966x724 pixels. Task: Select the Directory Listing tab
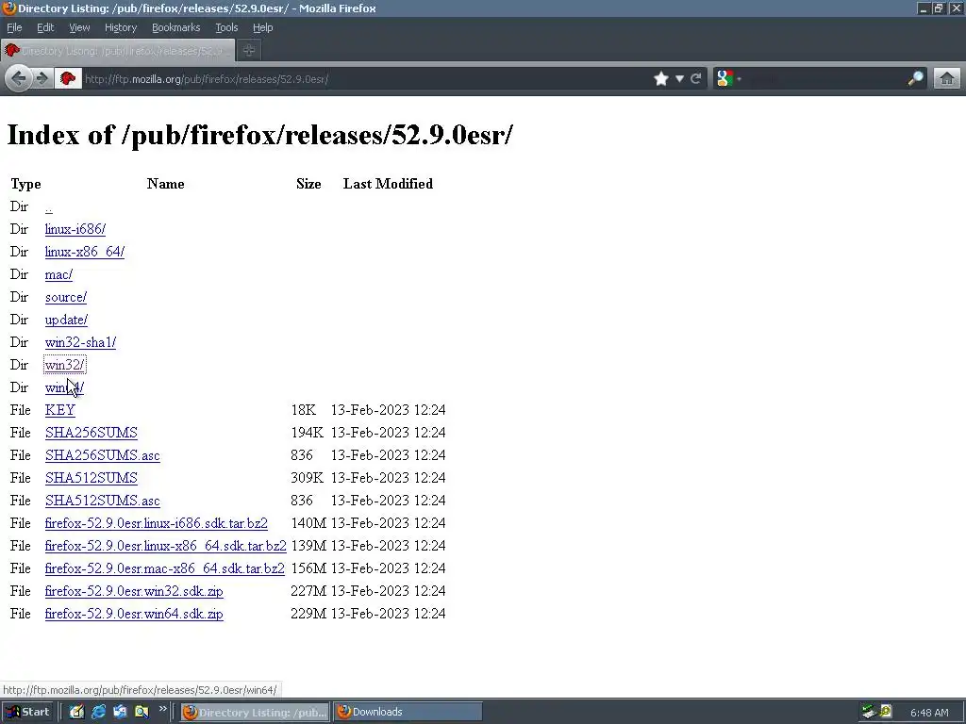(x=118, y=51)
